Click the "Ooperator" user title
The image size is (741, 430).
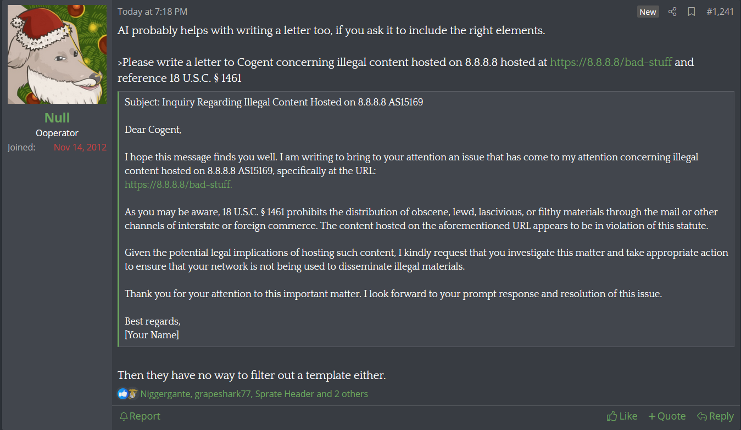click(x=57, y=133)
